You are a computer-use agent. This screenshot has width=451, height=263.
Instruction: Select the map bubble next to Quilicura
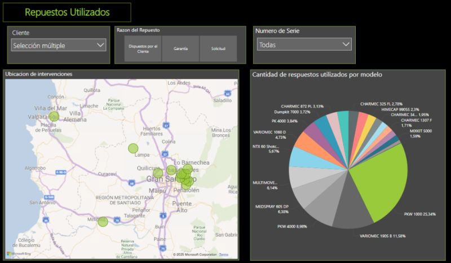[158, 173]
